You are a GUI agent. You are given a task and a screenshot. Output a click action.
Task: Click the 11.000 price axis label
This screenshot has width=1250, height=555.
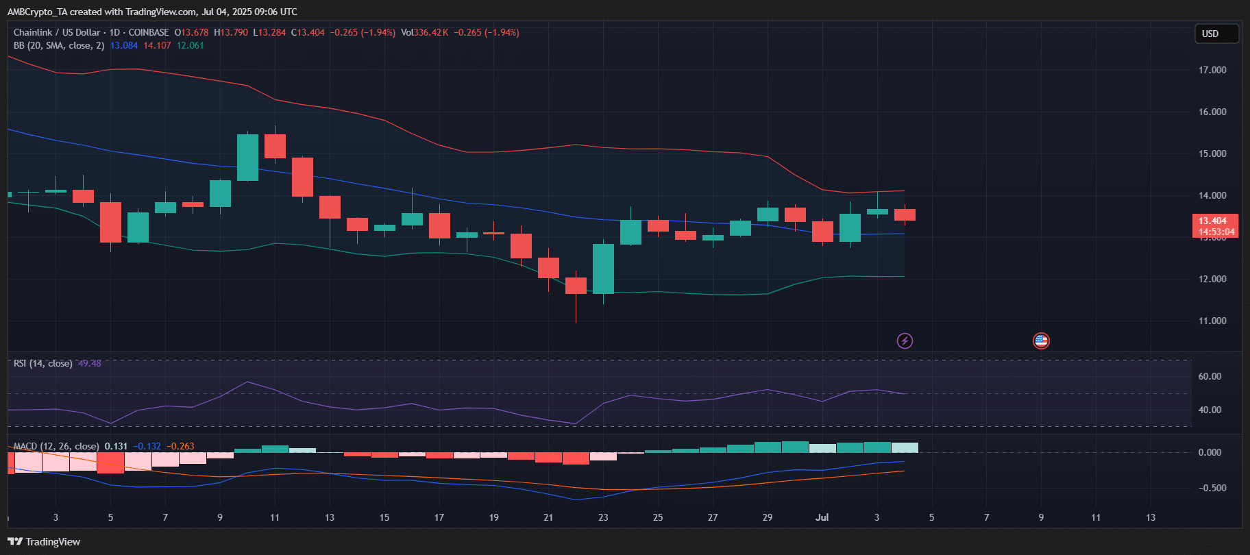pyautogui.click(x=1212, y=321)
